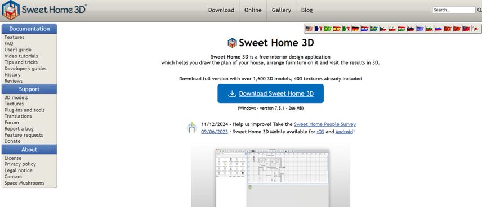
Task: Click the news icon beside survey announcement
Action: coord(191,127)
